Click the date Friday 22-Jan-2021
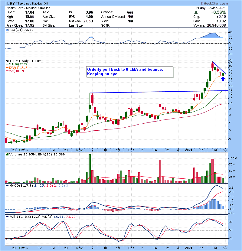Image resolution: width=242 pixels, height=251 pixels. 211,8
